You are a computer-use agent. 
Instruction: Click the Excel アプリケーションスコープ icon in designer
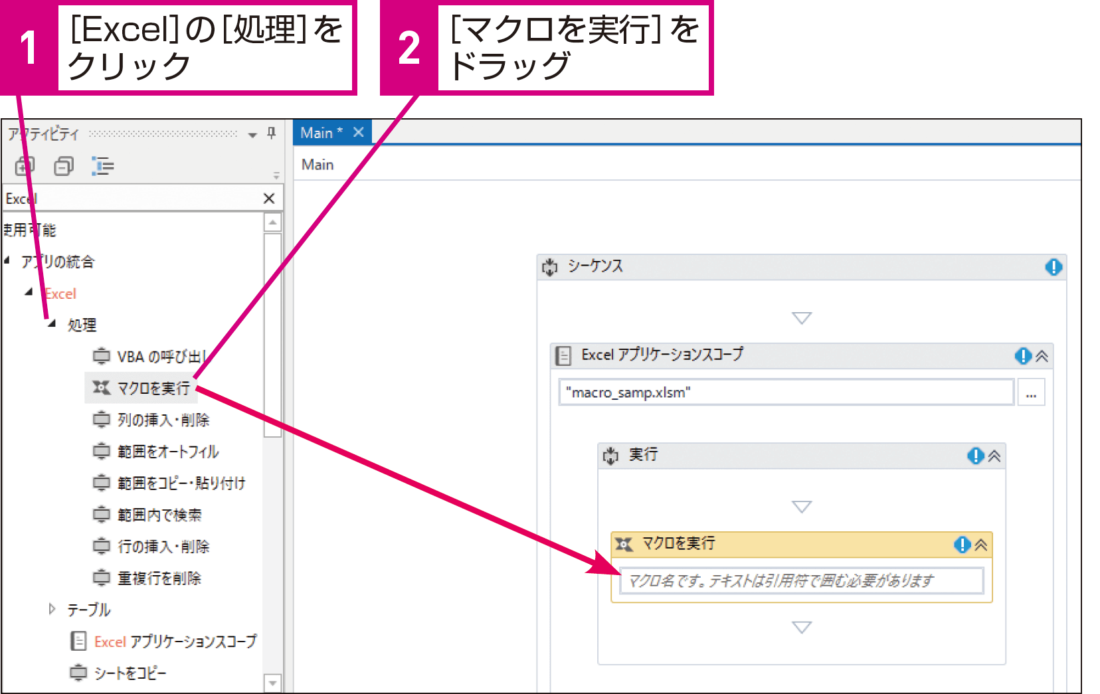pyautogui.click(x=563, y=356)
